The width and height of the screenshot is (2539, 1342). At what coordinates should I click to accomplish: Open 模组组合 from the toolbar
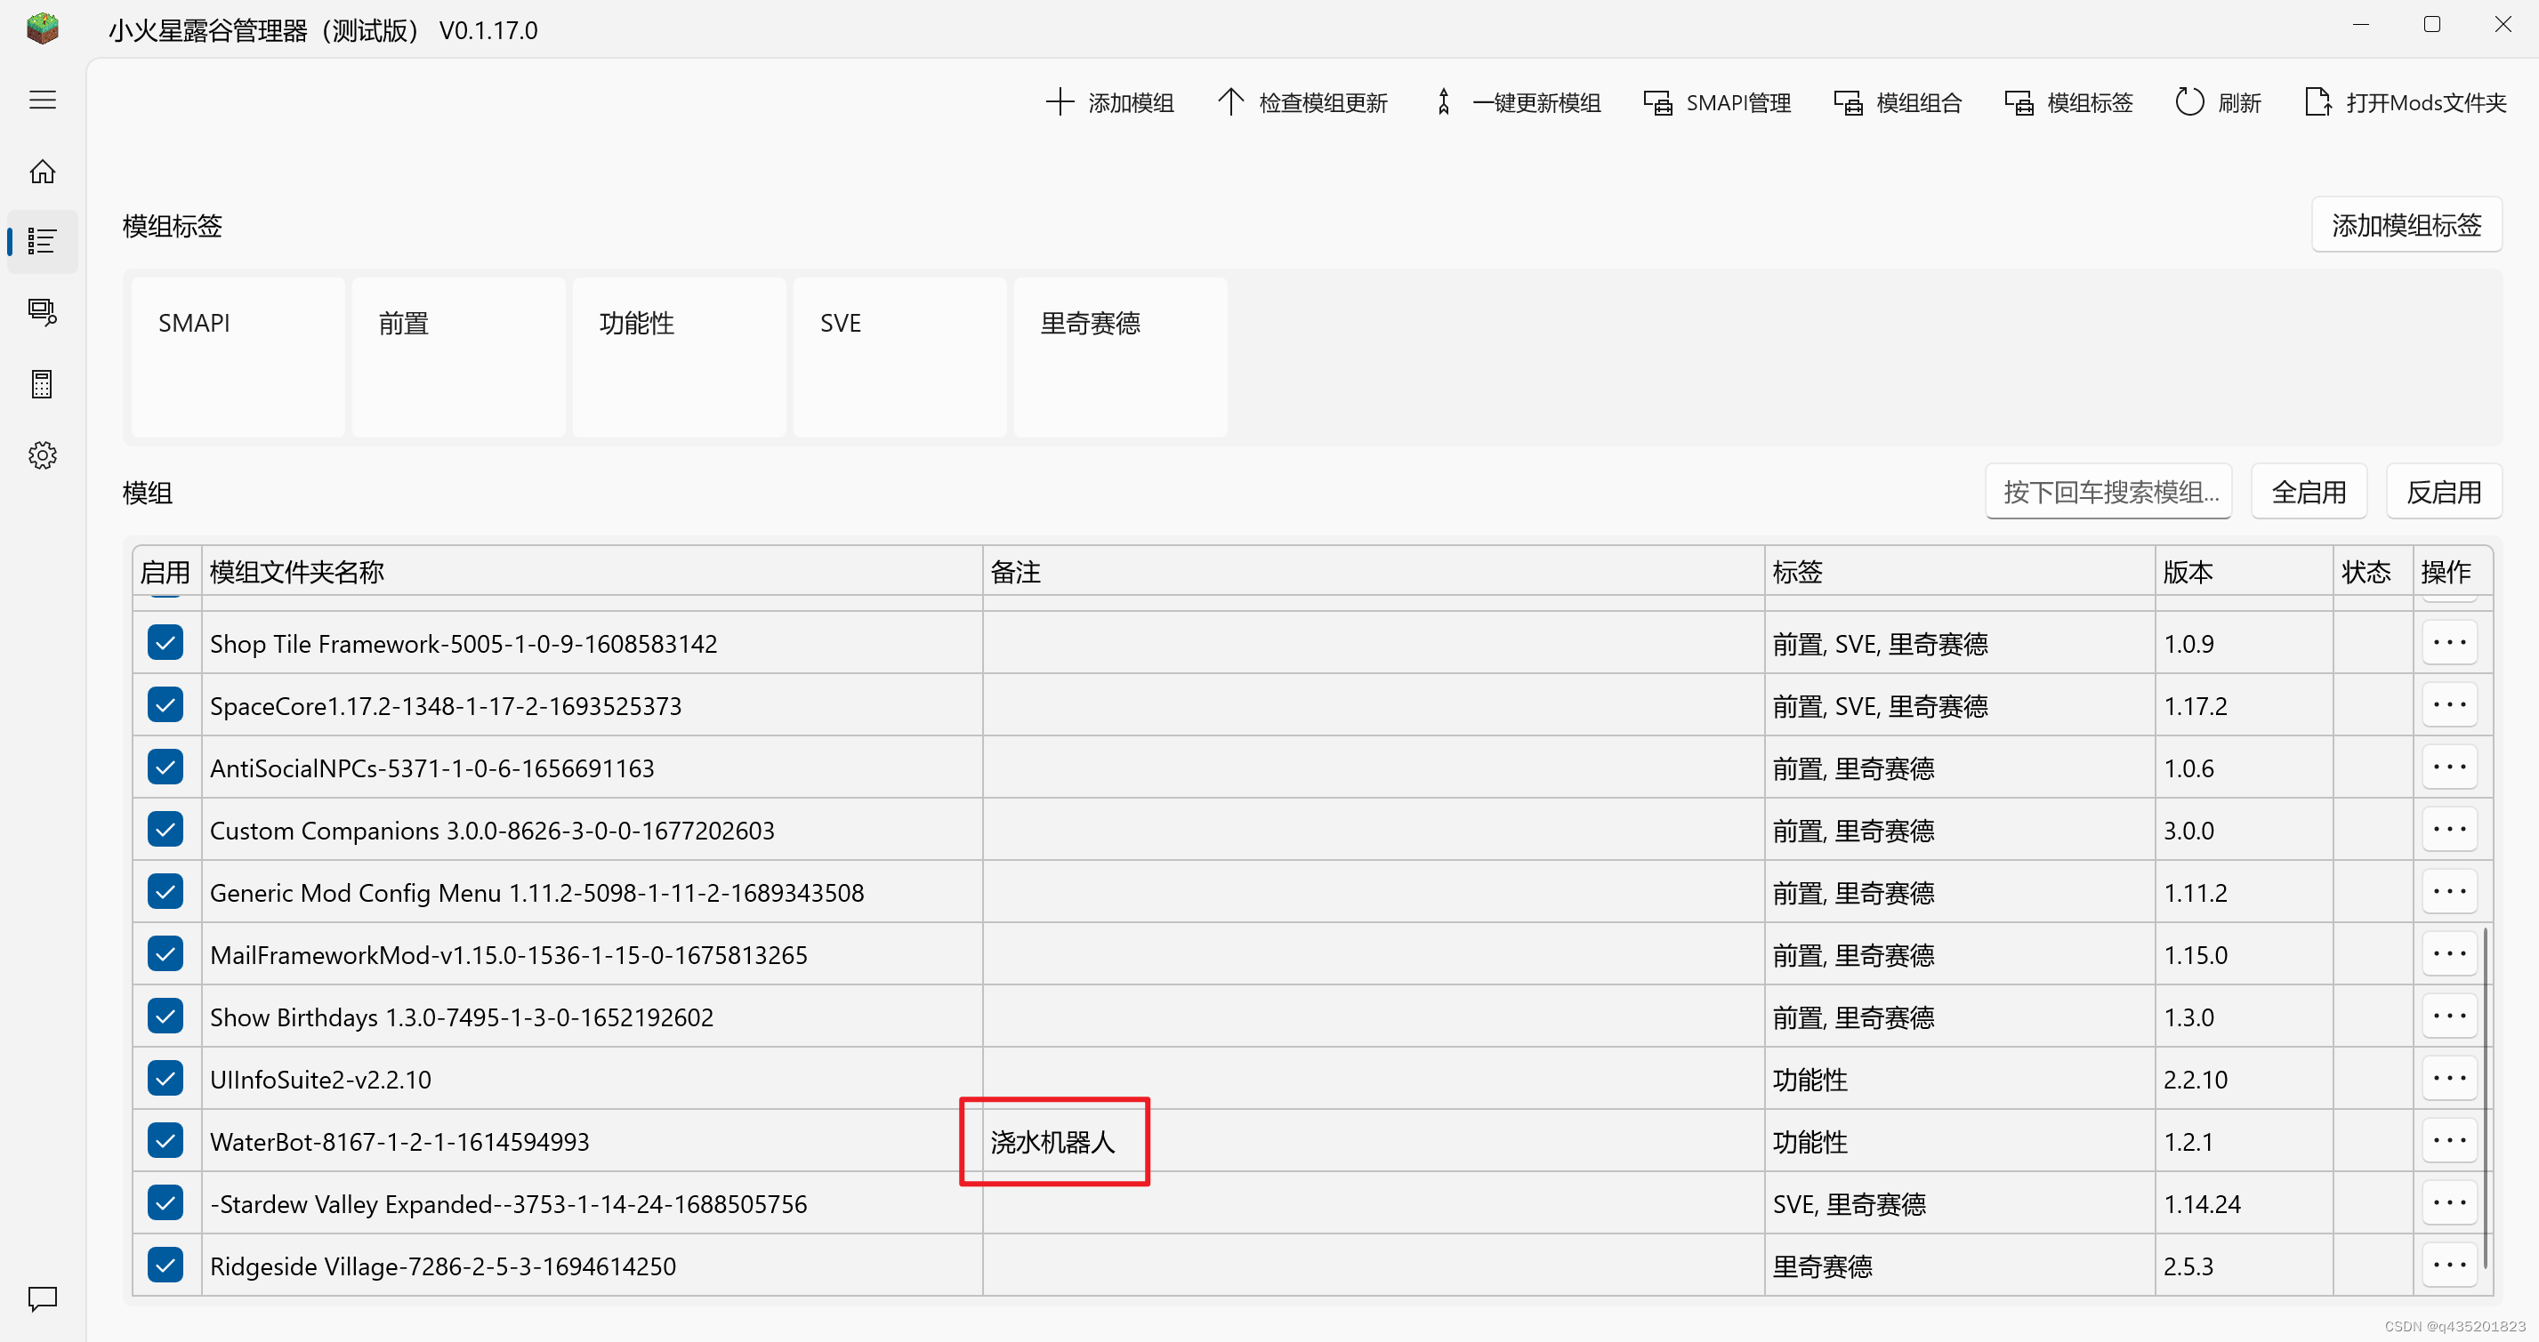pyautogui.click(x=1898, y=102)
